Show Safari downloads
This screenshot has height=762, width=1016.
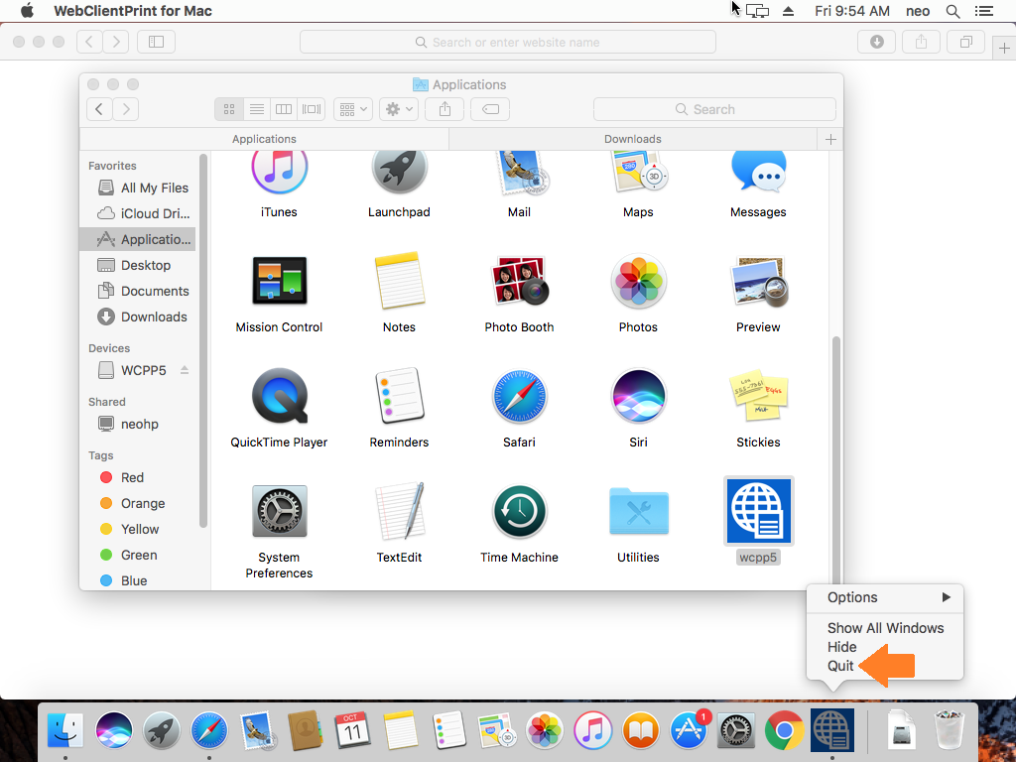(x=877, y=42)
